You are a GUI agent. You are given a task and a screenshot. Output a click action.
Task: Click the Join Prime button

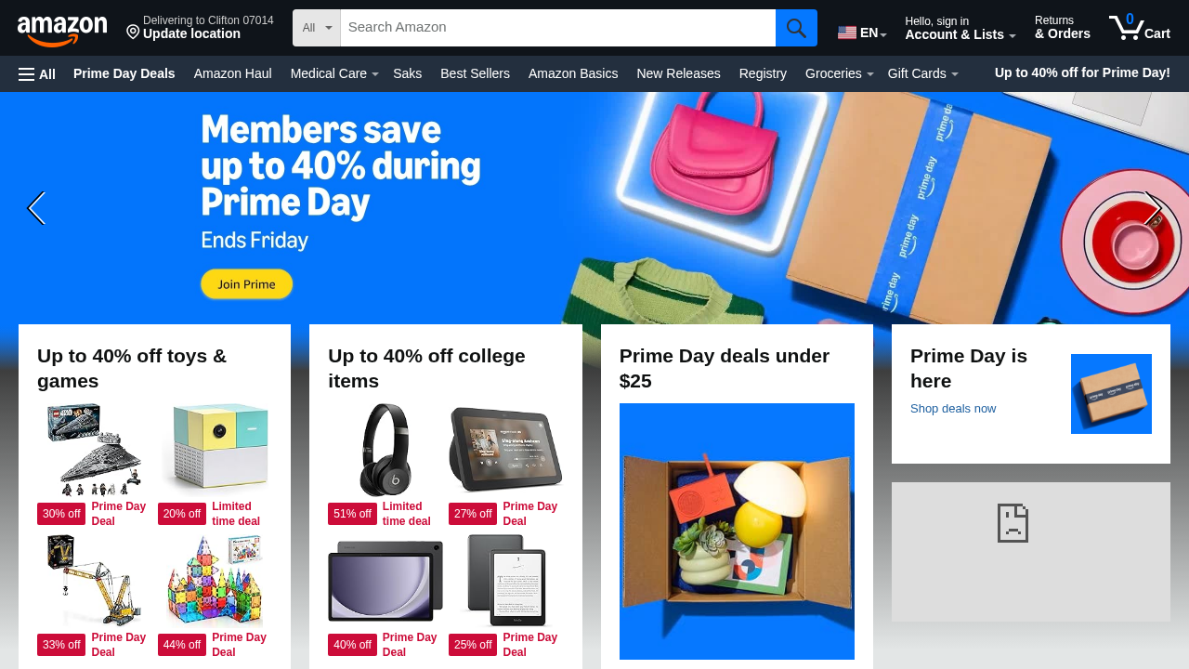coord(246,284)
